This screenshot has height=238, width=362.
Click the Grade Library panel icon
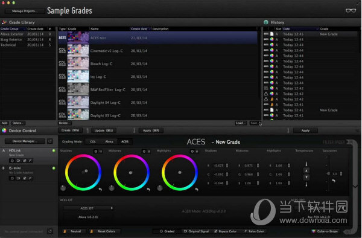[x=4, y=22]
